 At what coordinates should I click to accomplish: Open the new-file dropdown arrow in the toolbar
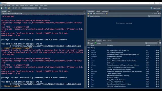[x=3, y=8]
